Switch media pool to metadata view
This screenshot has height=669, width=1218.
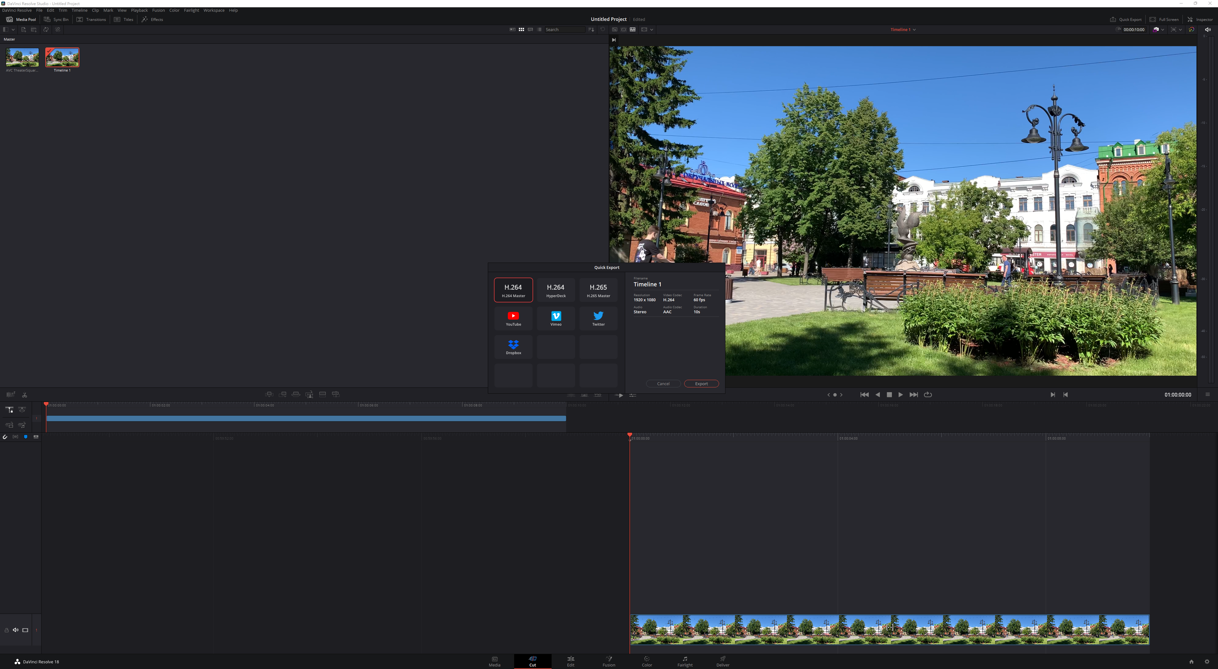click(x=513, y=29)
